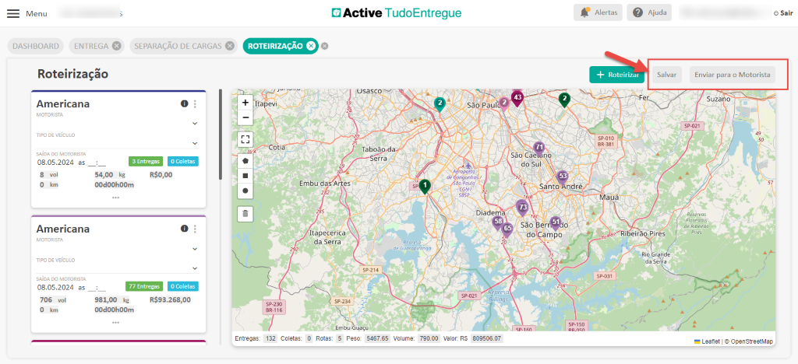Expand Motorista dropdown on the 3 Entregas card
Viewport: 798px width, 364px height.
pos(194,124)
